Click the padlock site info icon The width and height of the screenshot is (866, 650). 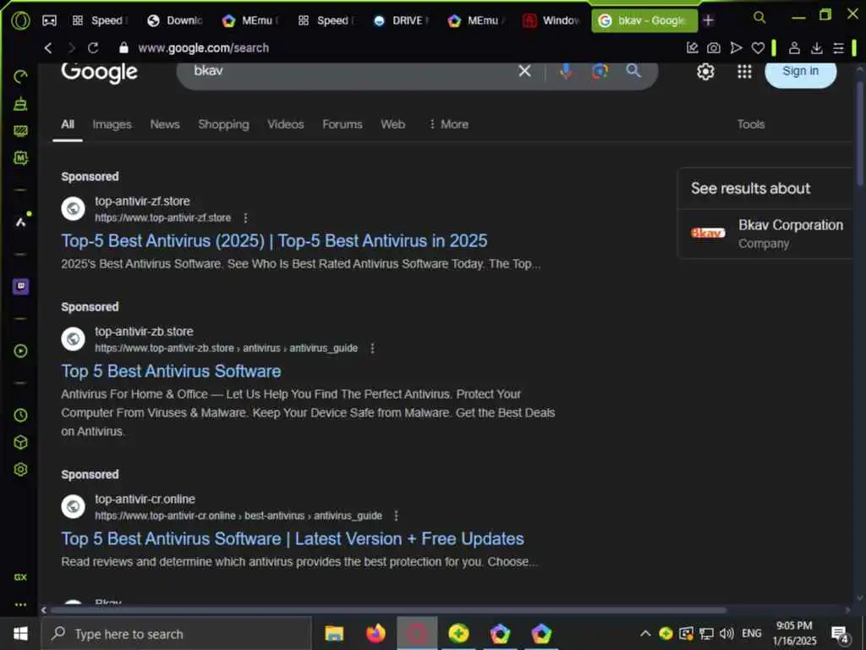[123, 48]
